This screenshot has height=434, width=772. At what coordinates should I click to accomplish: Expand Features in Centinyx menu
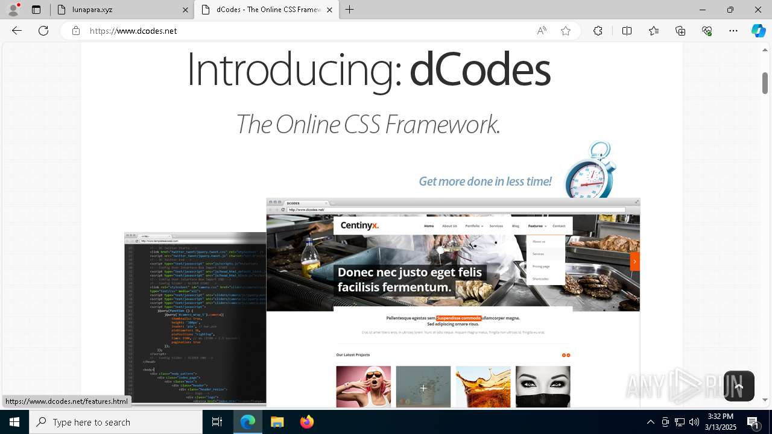point(537,226)
